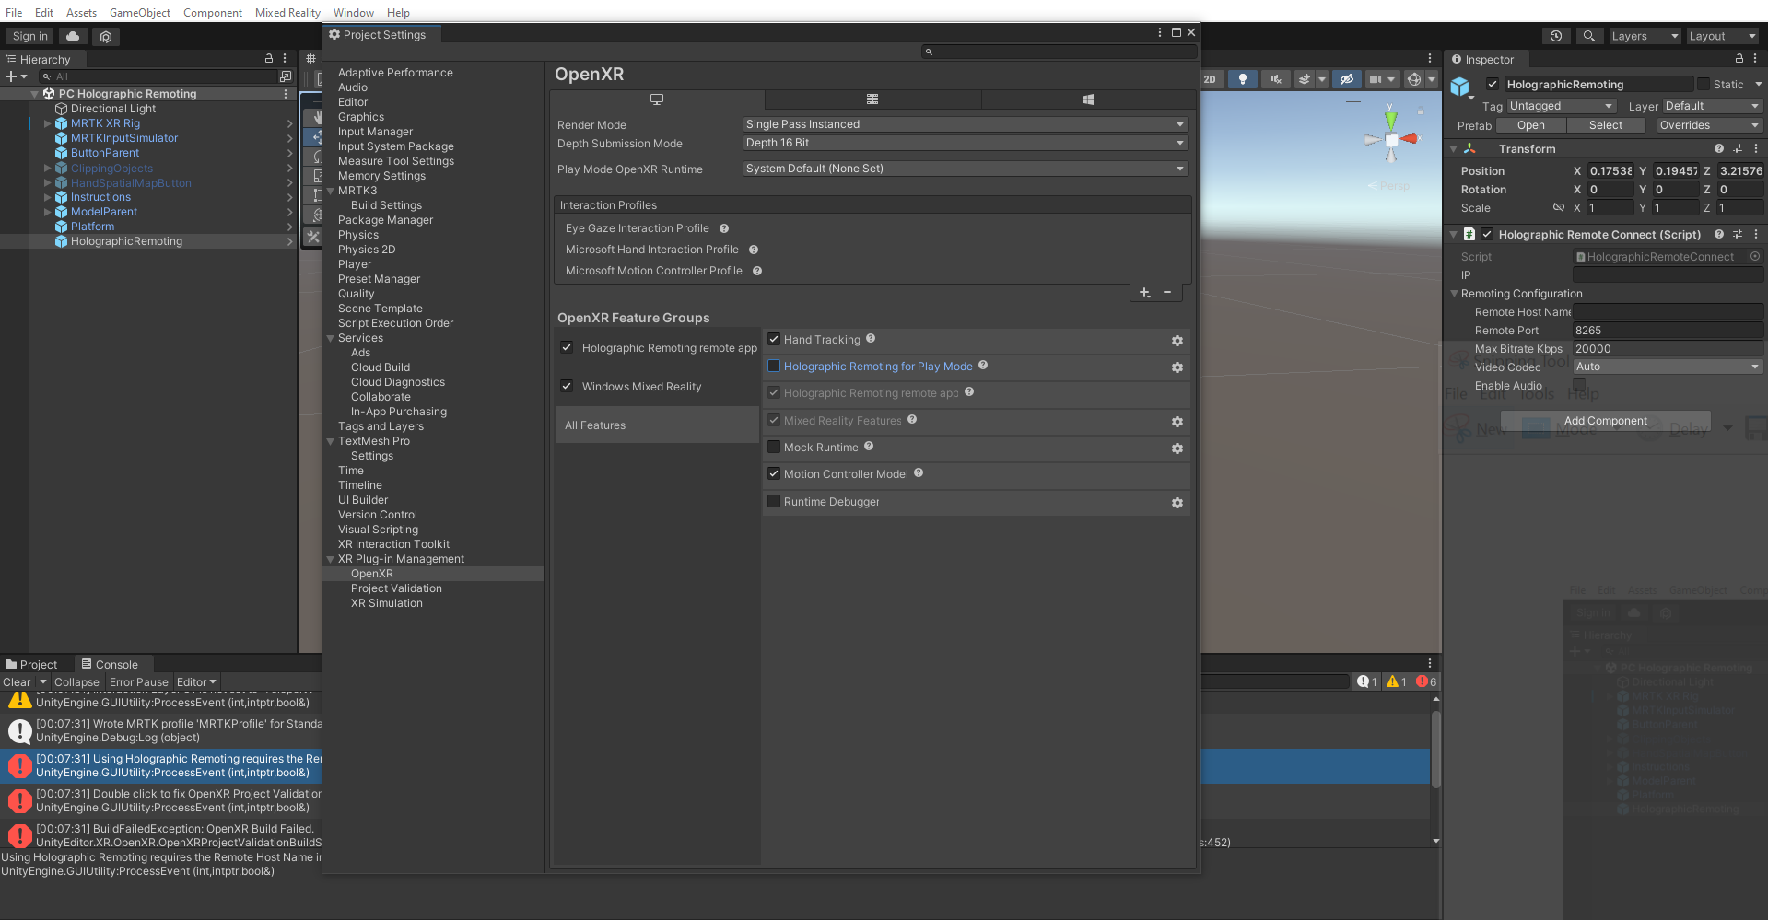Expand MRTK XR Rig in Hierarchy
Screen dimensions: 1768x920
click(47, 123)
